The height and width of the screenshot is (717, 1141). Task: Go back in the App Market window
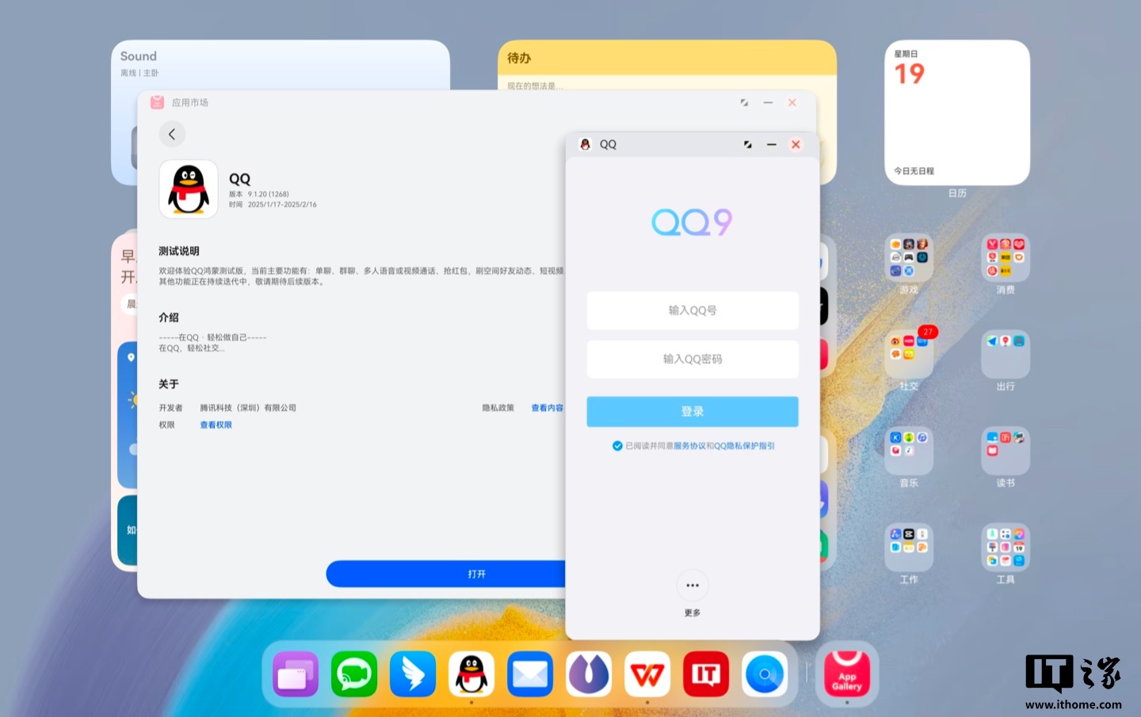pyautogui.click(x=172, y=135)
